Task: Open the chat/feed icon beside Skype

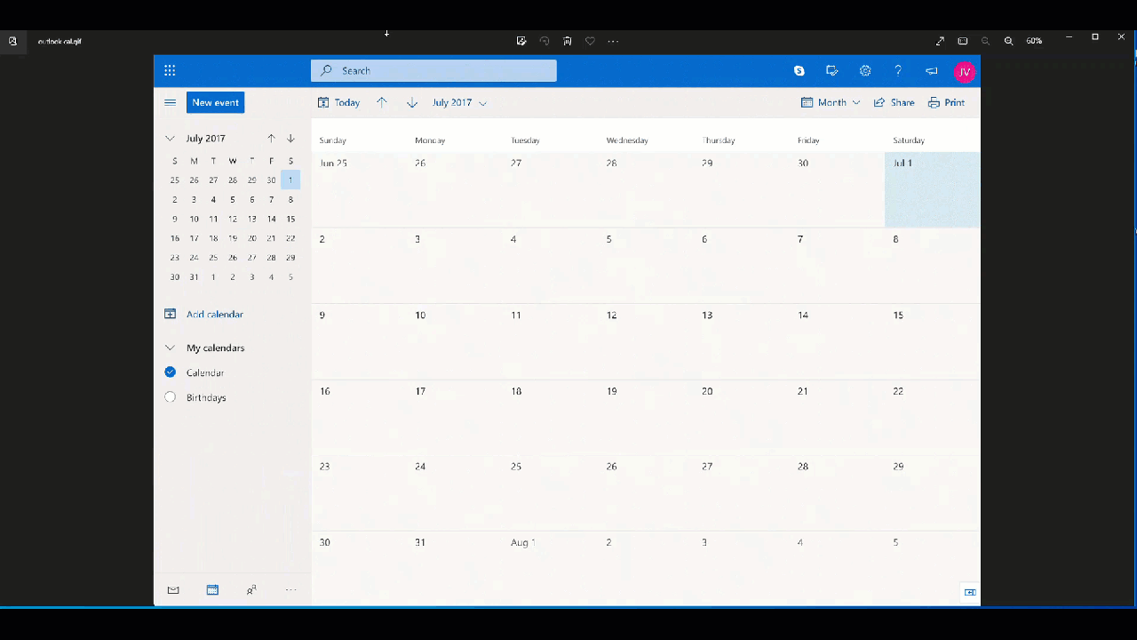Action: (831, 71)
